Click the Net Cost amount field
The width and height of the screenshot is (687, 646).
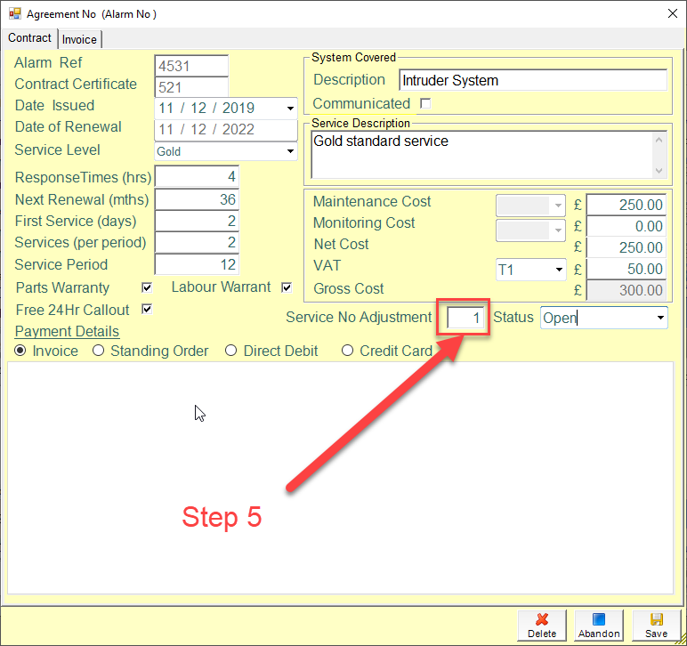pyautogui.click(x=626, y=247)
